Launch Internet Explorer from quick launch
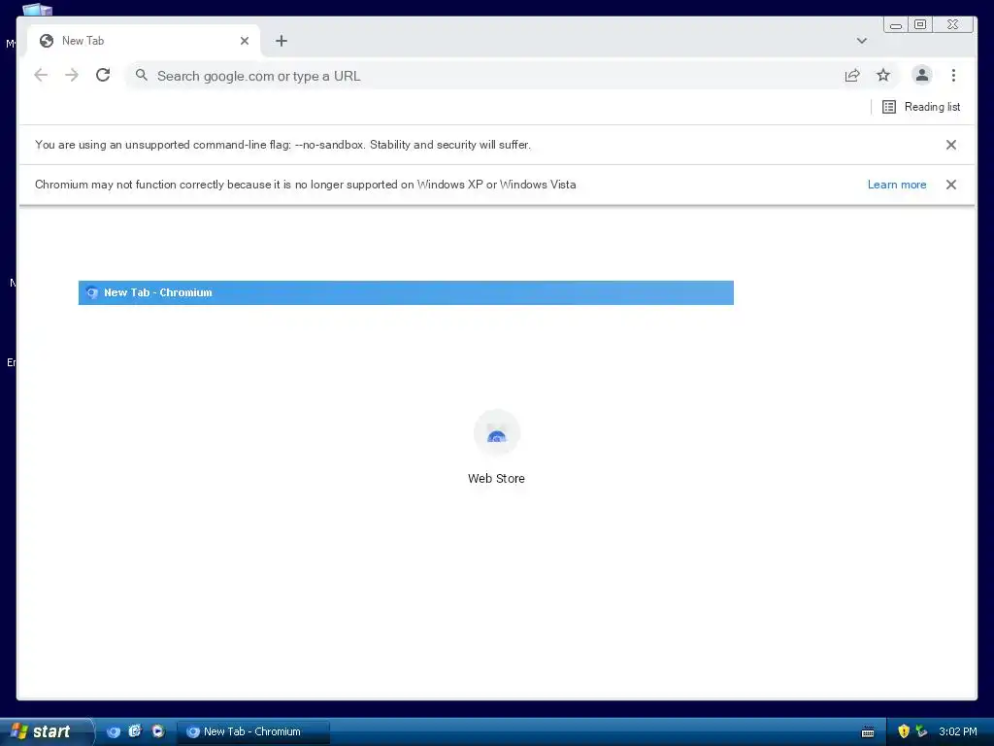Viewport: 994px width, 746px height. coord(135,731)
